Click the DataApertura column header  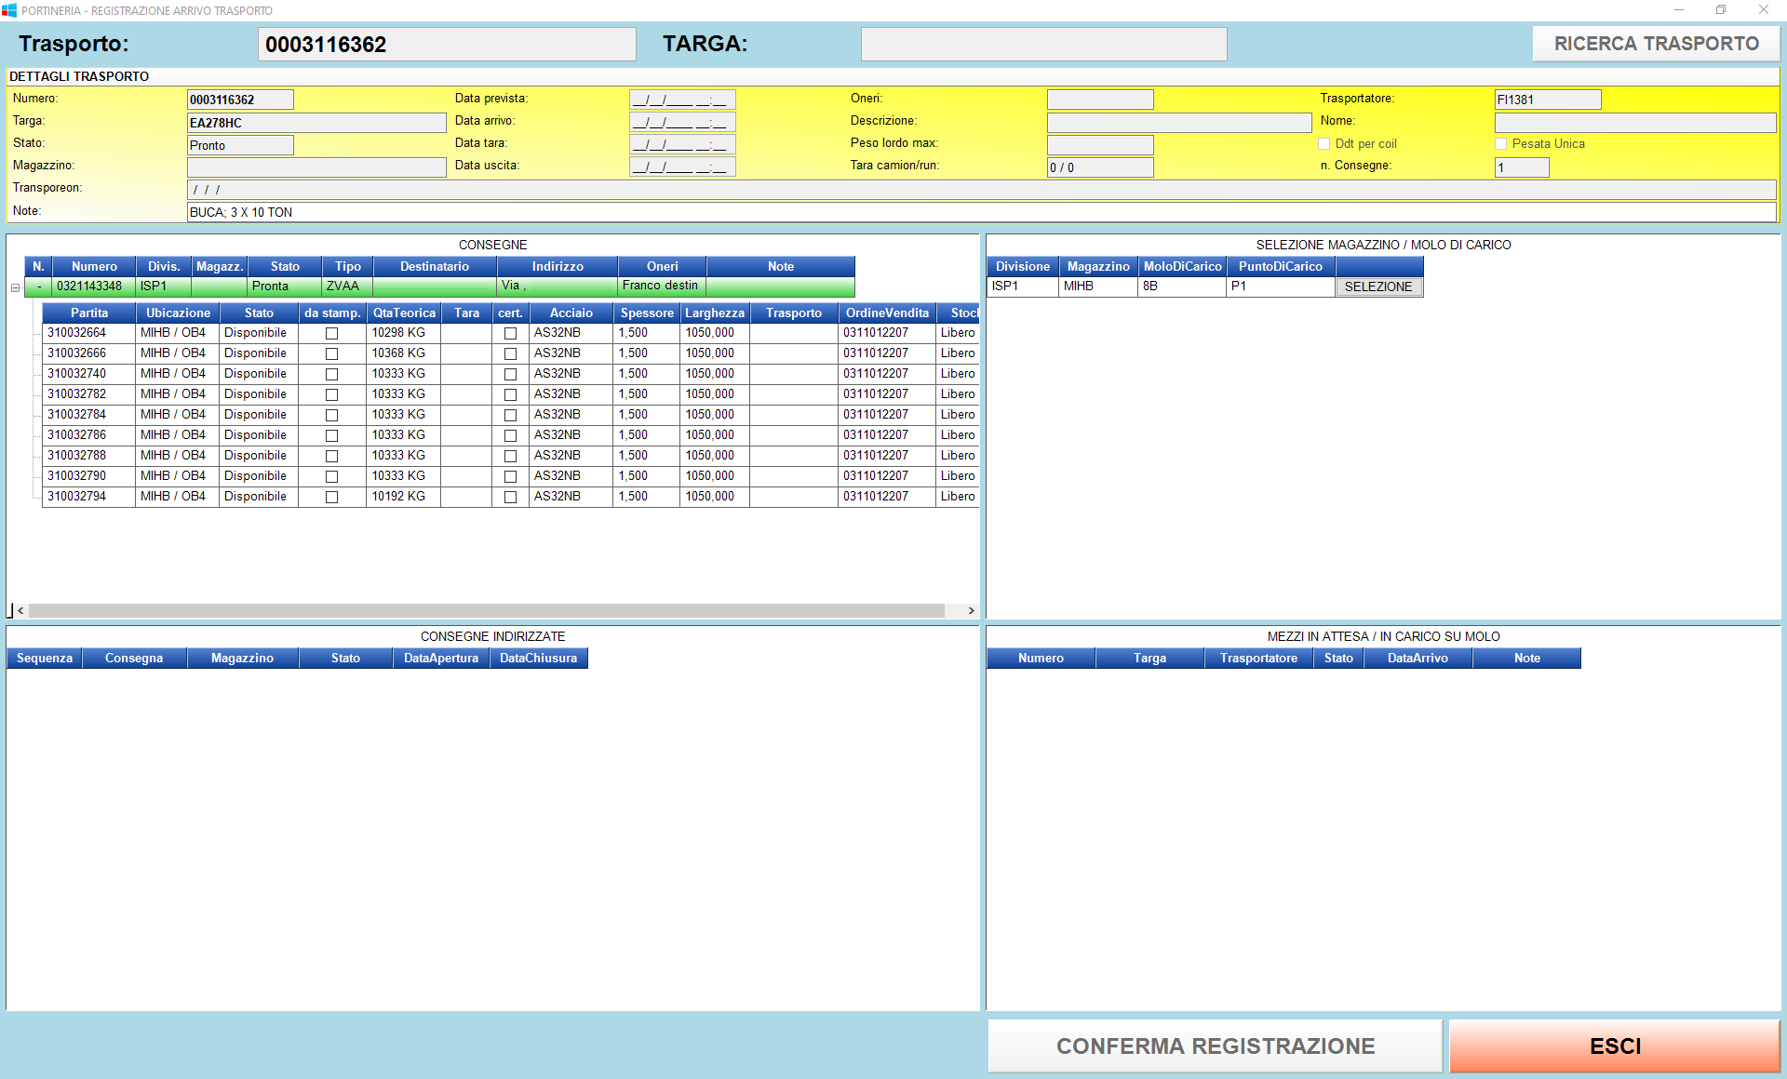441,658
